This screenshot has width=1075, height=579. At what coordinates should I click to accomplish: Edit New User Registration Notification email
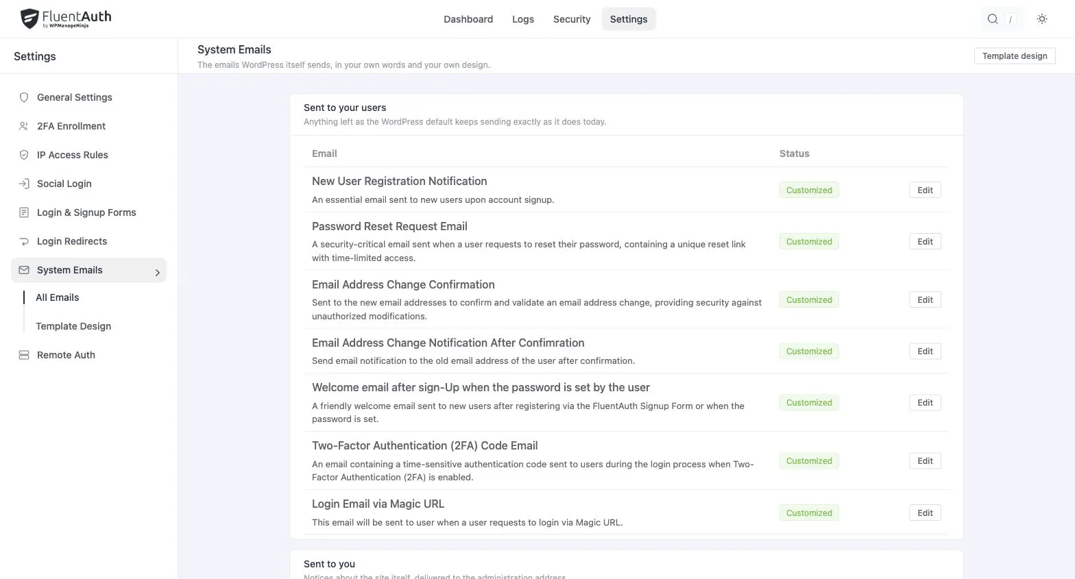(x=925, y=190)
